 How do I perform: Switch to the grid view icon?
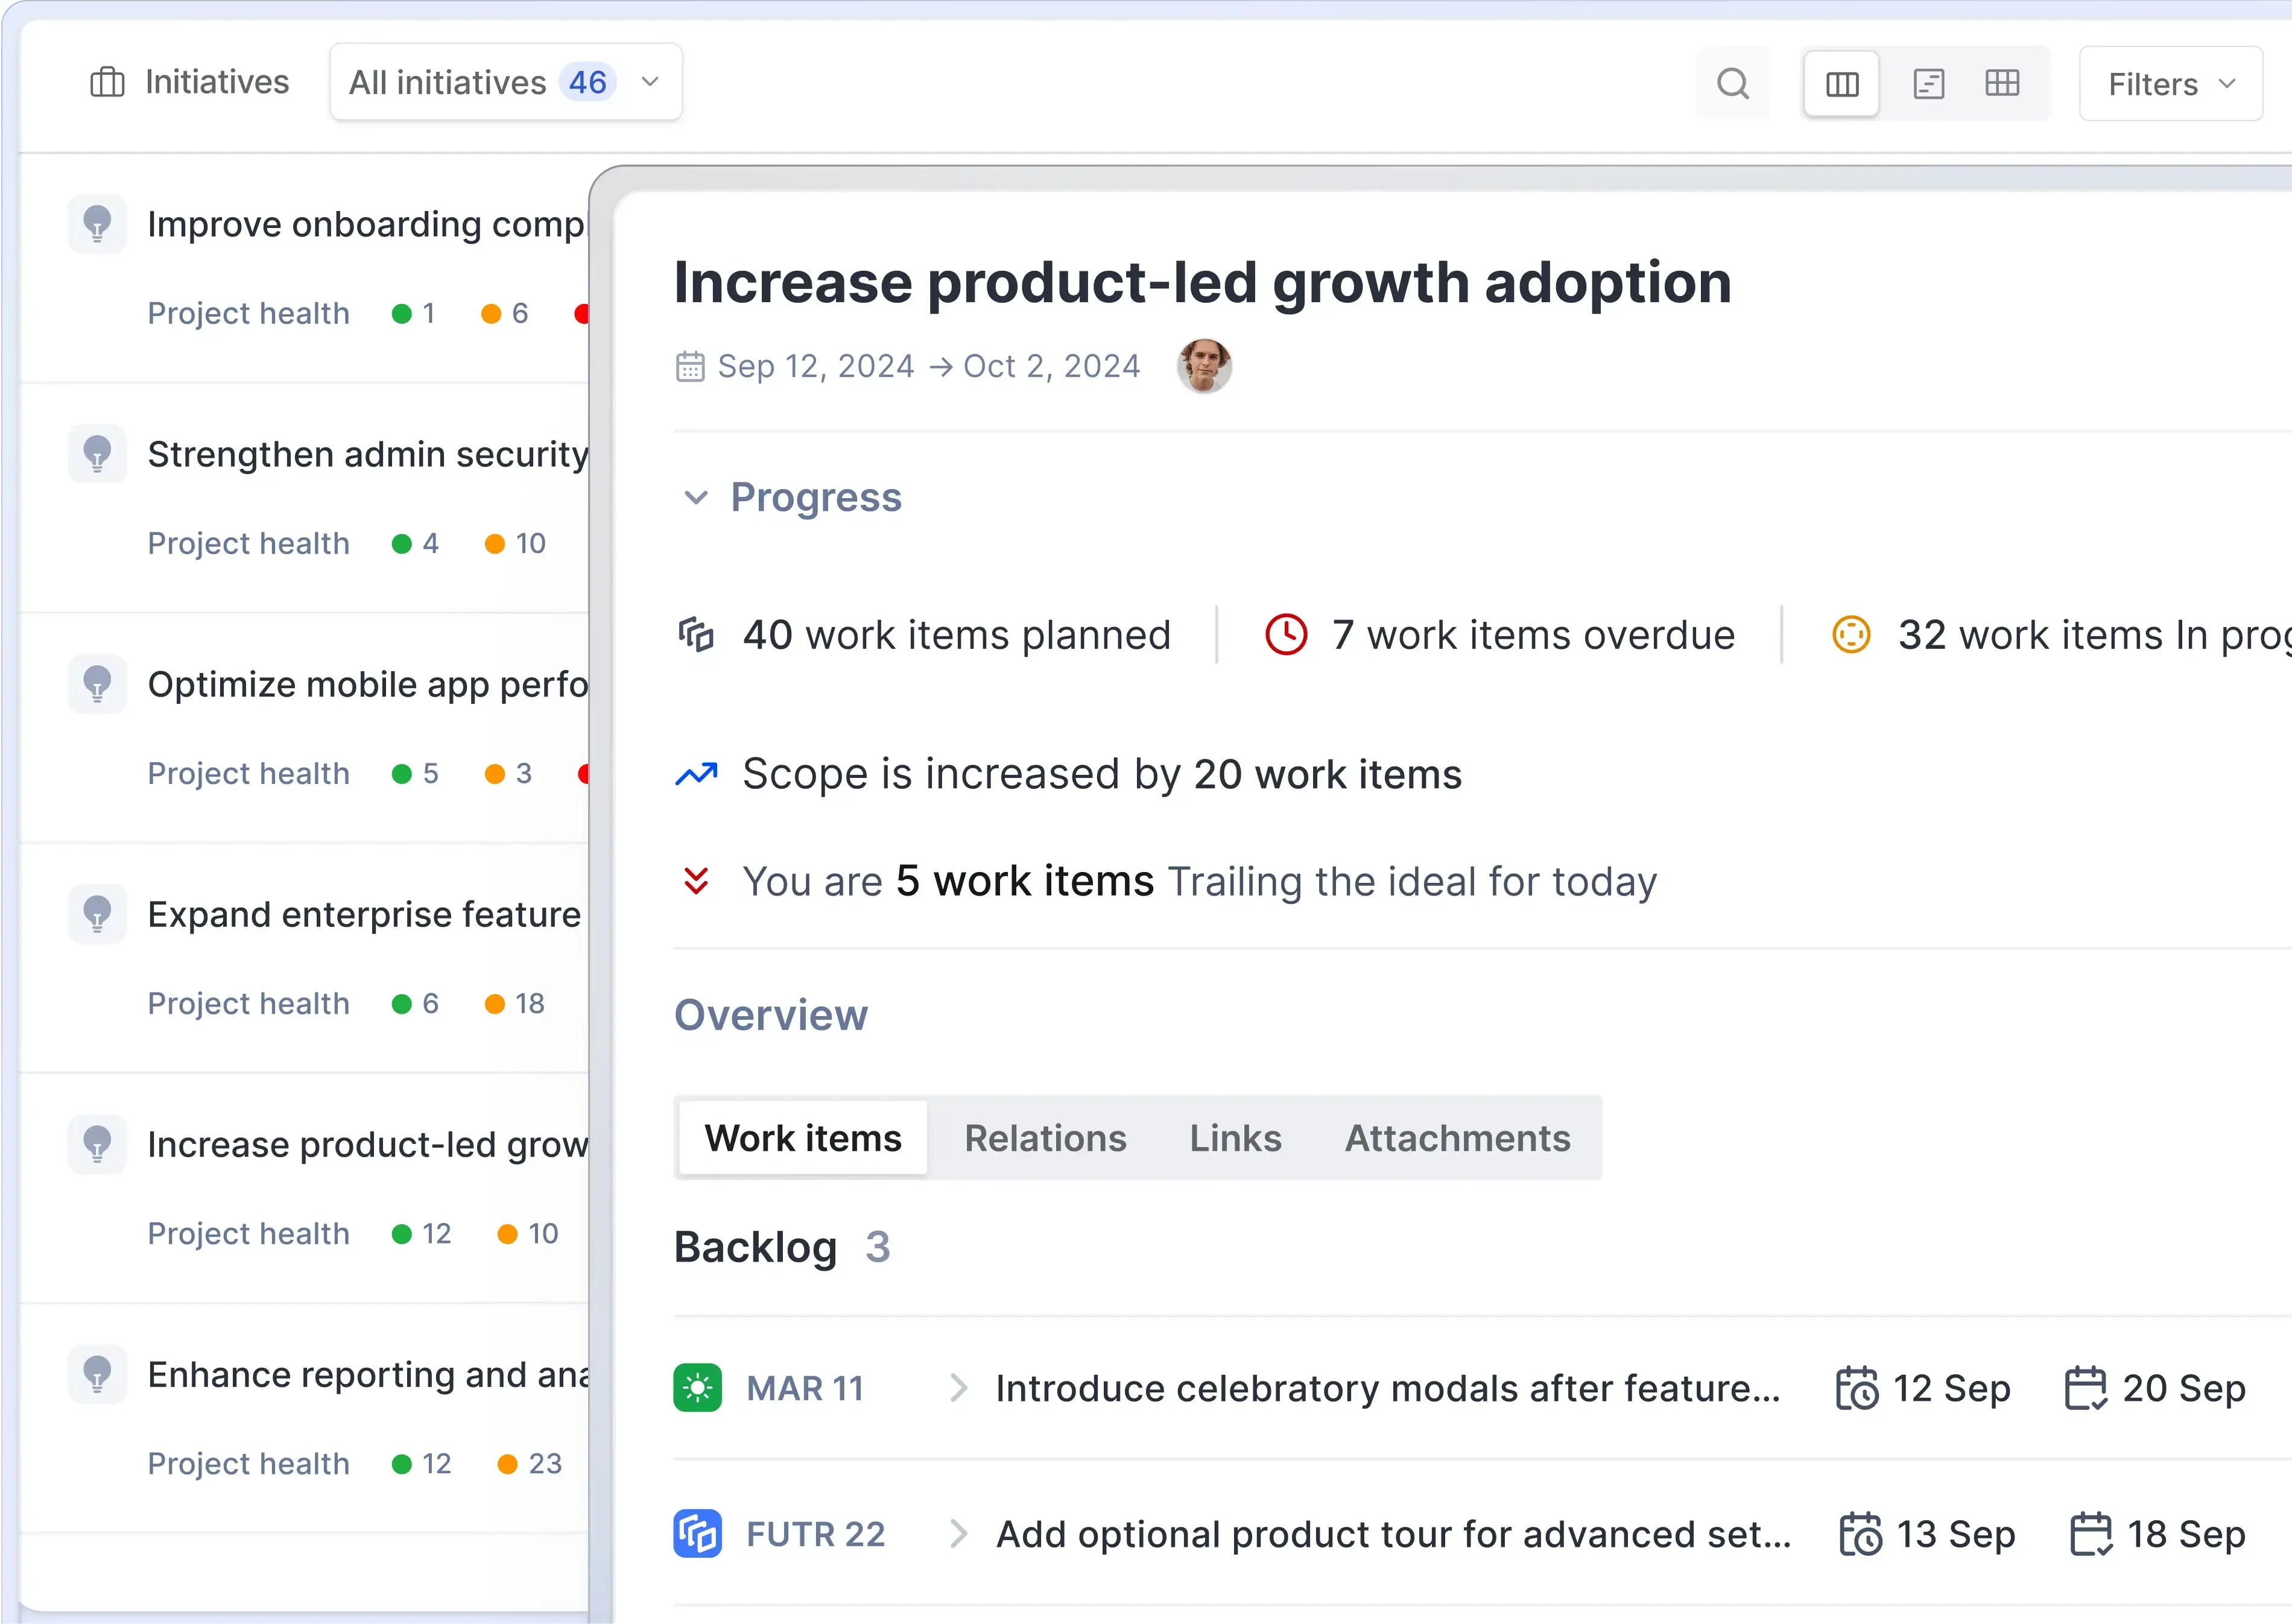point(2002,83)
